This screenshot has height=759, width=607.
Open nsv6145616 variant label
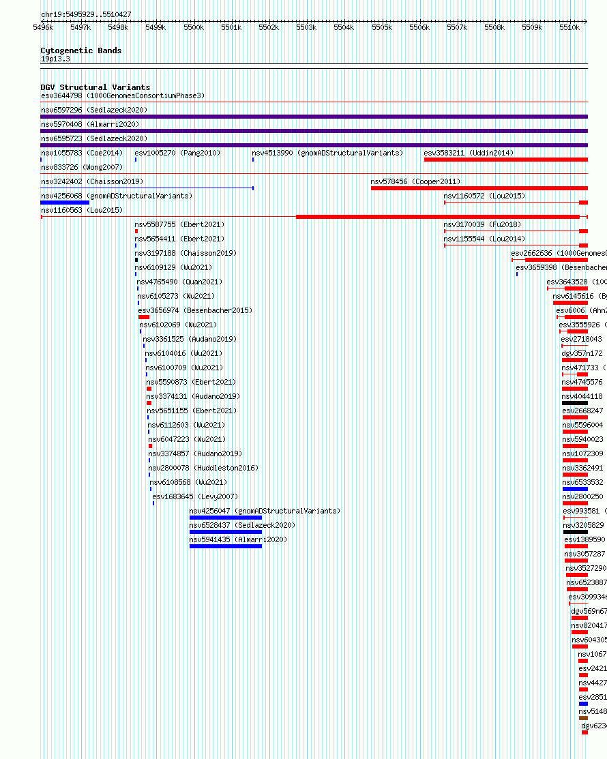point(580,296)
